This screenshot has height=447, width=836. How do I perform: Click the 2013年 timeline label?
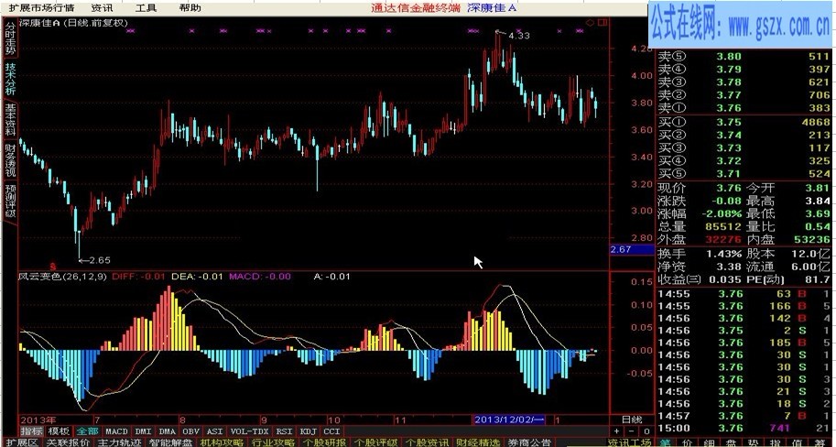coord(38,420)
